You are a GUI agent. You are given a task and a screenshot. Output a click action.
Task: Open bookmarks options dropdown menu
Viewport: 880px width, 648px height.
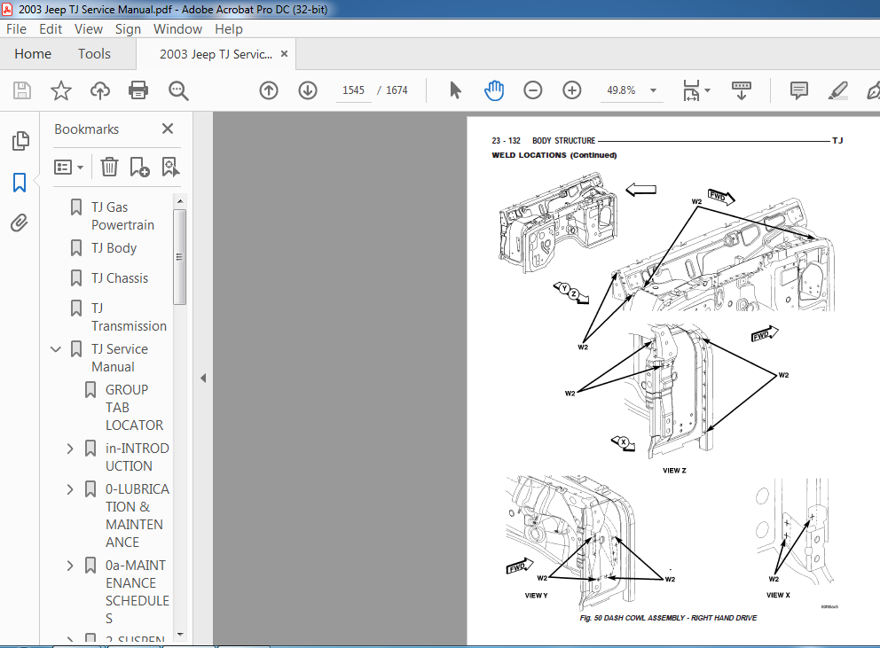[x=68, y=167]
